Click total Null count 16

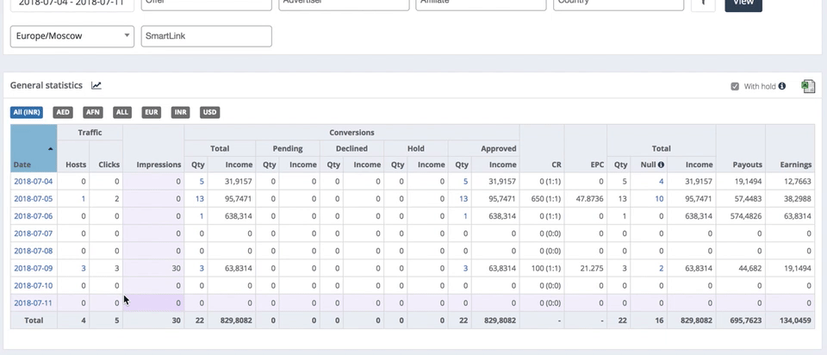tap(659, 321)
